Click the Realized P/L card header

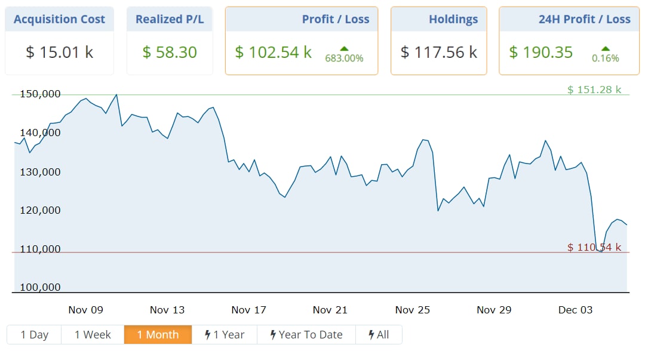click(x=170, y=19)
